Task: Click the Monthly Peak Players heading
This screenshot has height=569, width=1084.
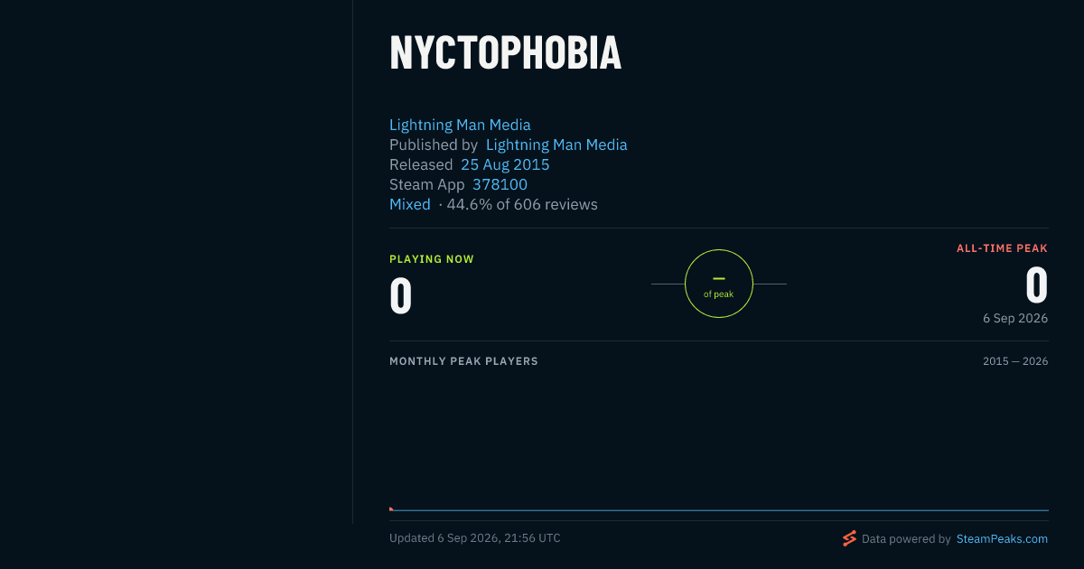Action: pyautogui.click(x=463, y=361)
